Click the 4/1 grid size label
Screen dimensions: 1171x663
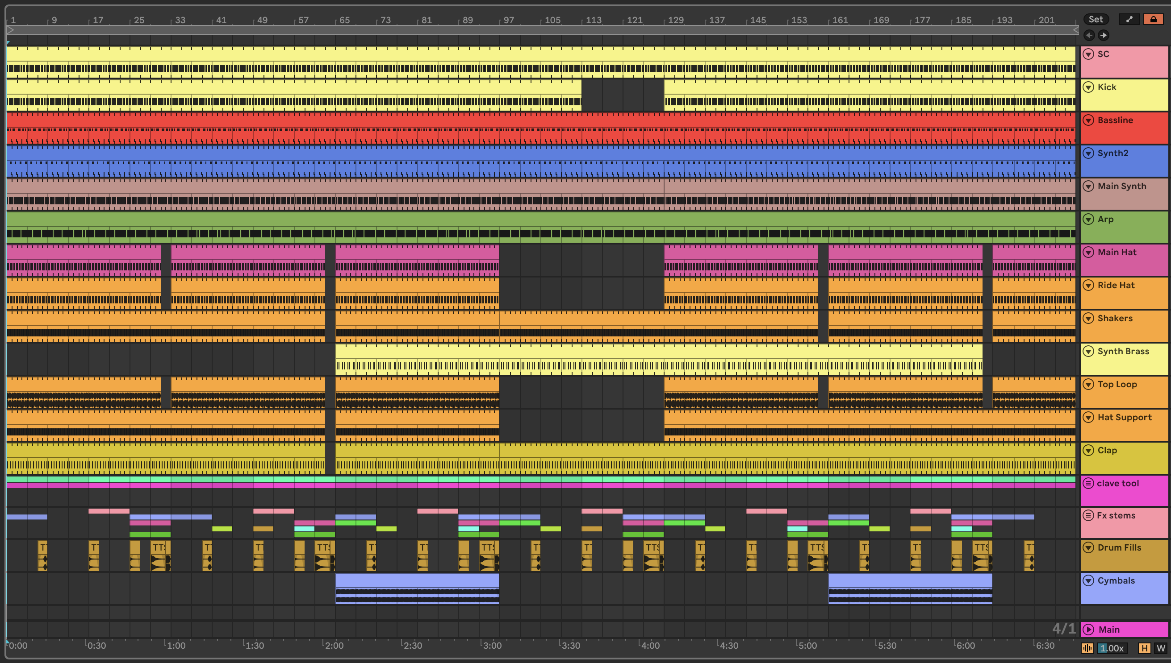(x=1063, y=629)
